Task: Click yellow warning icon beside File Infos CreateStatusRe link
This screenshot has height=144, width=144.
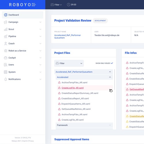Action: tap(127, 116)
